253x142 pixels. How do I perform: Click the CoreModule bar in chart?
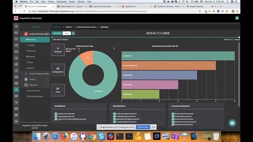click(x=178, y=56)
